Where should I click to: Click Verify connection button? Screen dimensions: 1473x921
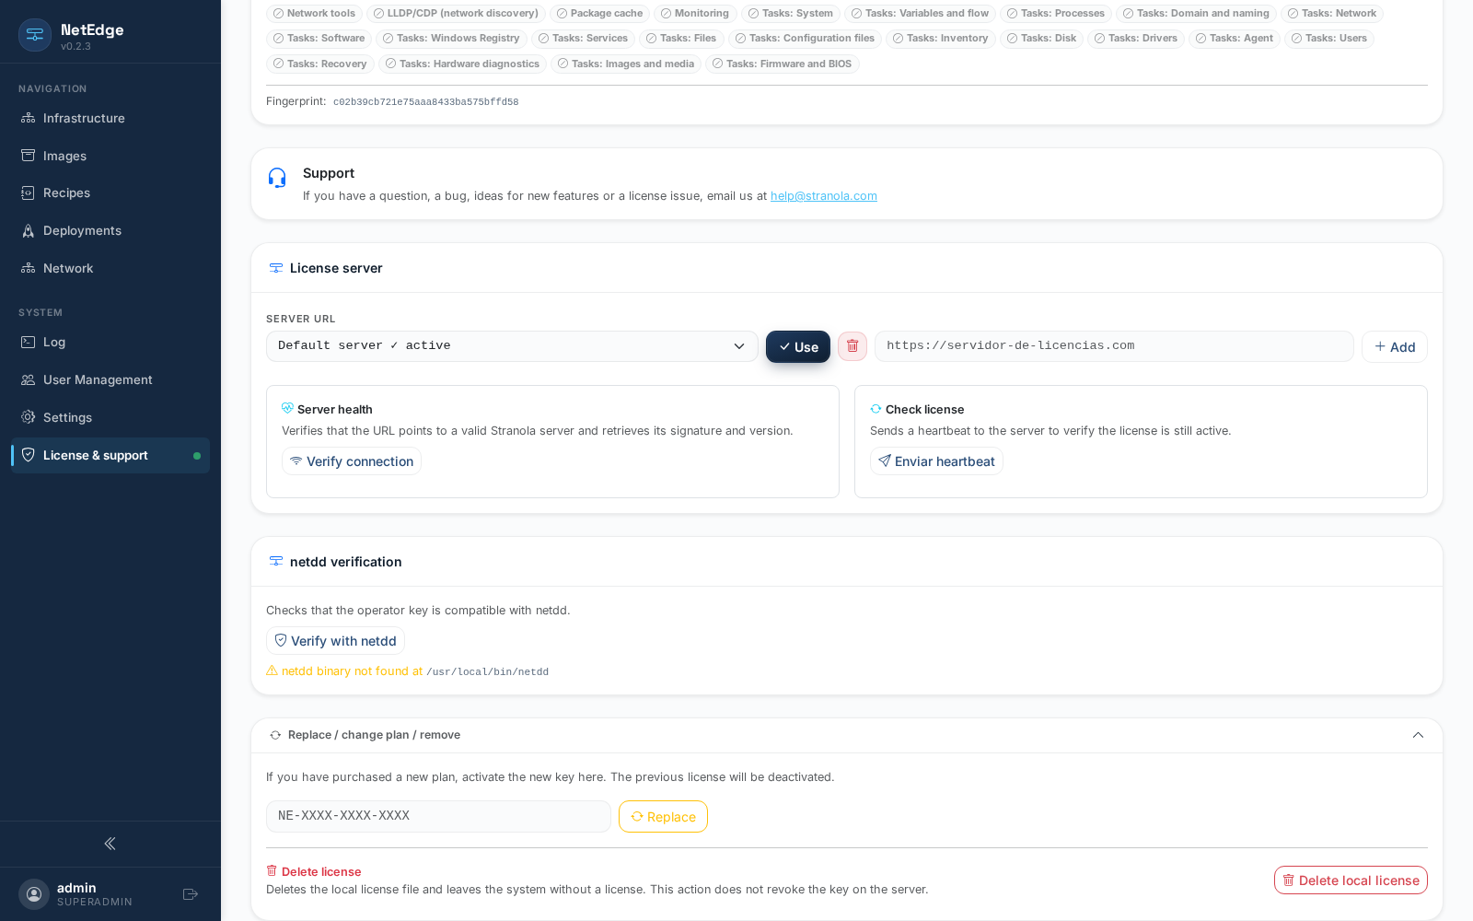coord(352,461)
